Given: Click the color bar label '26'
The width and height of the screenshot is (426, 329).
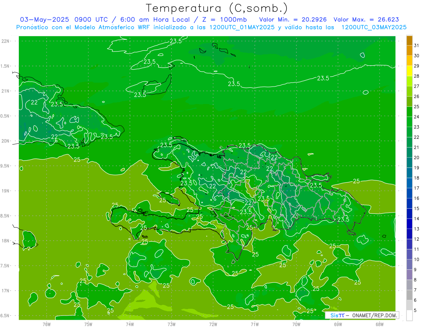Looking at the screenshot, I should click(417, 97).
